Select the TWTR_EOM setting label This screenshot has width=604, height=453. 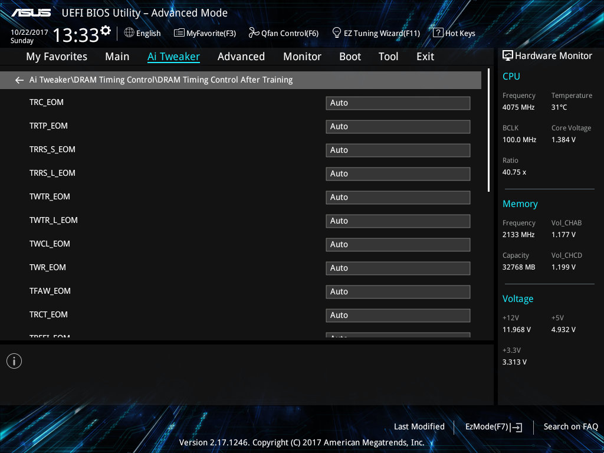pos(50,197)
